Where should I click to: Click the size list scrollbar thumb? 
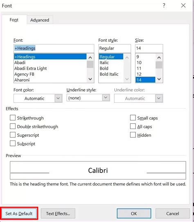point(159,65)
